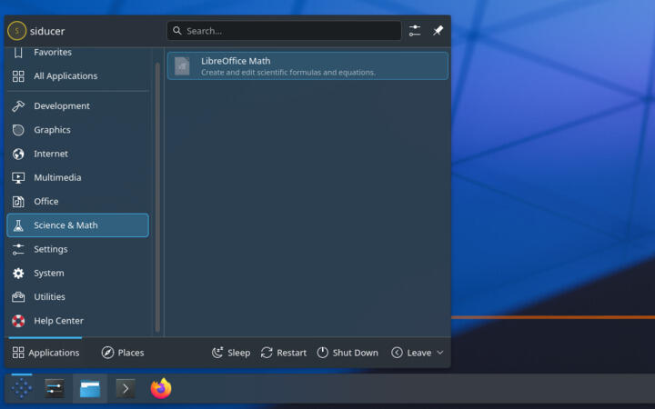The height and width of the screenshot is (409, 655).
Task: Open Help Center entry
Action: click(x=77, y=321)
